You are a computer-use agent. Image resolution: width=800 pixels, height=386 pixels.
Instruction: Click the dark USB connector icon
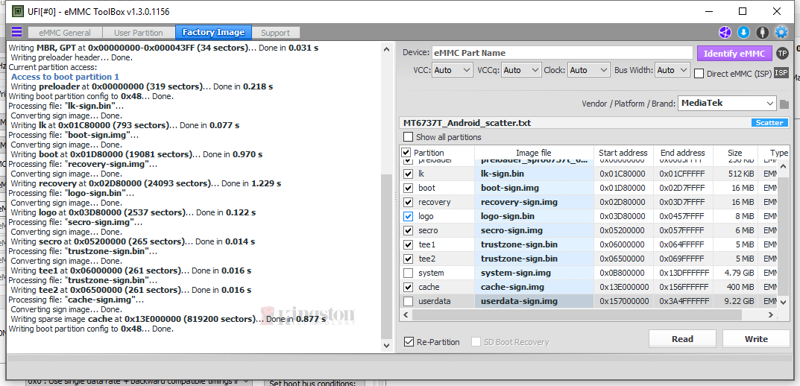(762, 33)
